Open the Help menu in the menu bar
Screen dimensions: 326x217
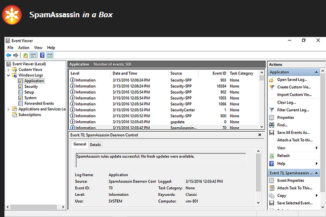click(51, 48)
